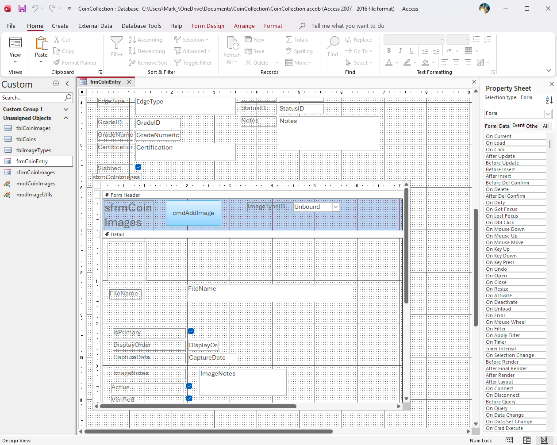The image size is (557, 445).
Task: Click the main form vertical scrollbar
Action: click(x=476, y=267)
